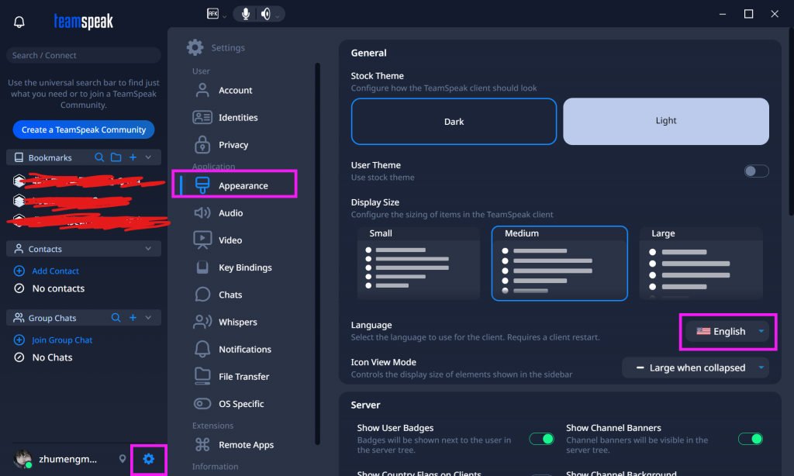Toggle the AFK status icon
The height and width of the screenshot is (476, 794).
(x=212, y=14)
